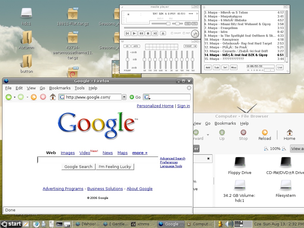The height and width of the screenshot is (228, 304).
Task: Click the round XMMS logo icon in the media player
Action: point(195,34)
